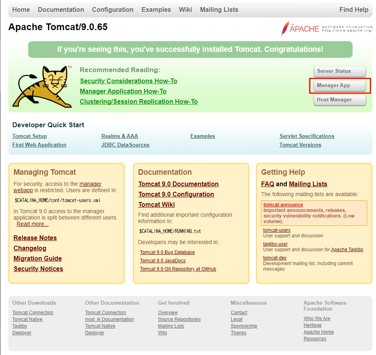Viewport: 376px width, 355px height.
Task: Open Tomcat 9.0 Configuration link
Action: click(176, 194)
